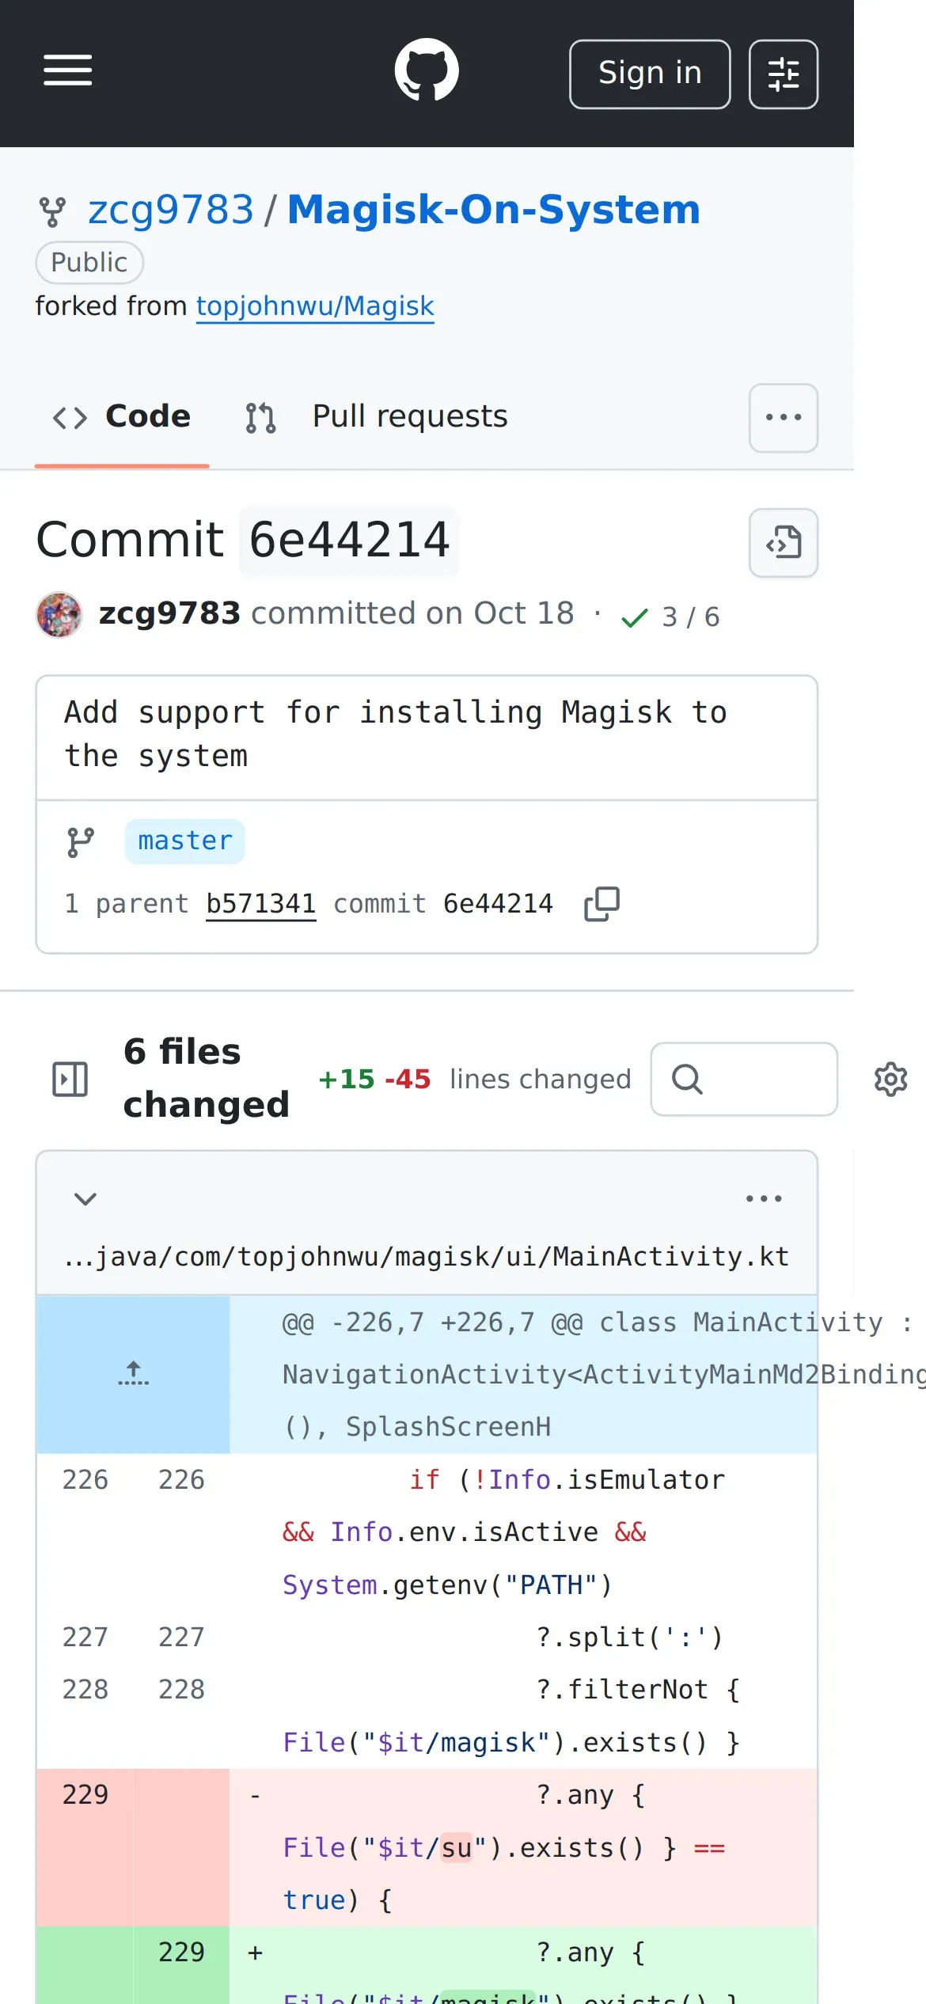This screenshot has height=2004, width=926.
Task: Collapse the MainActivity.kt file diff
Action: [x=85, y=1198]
